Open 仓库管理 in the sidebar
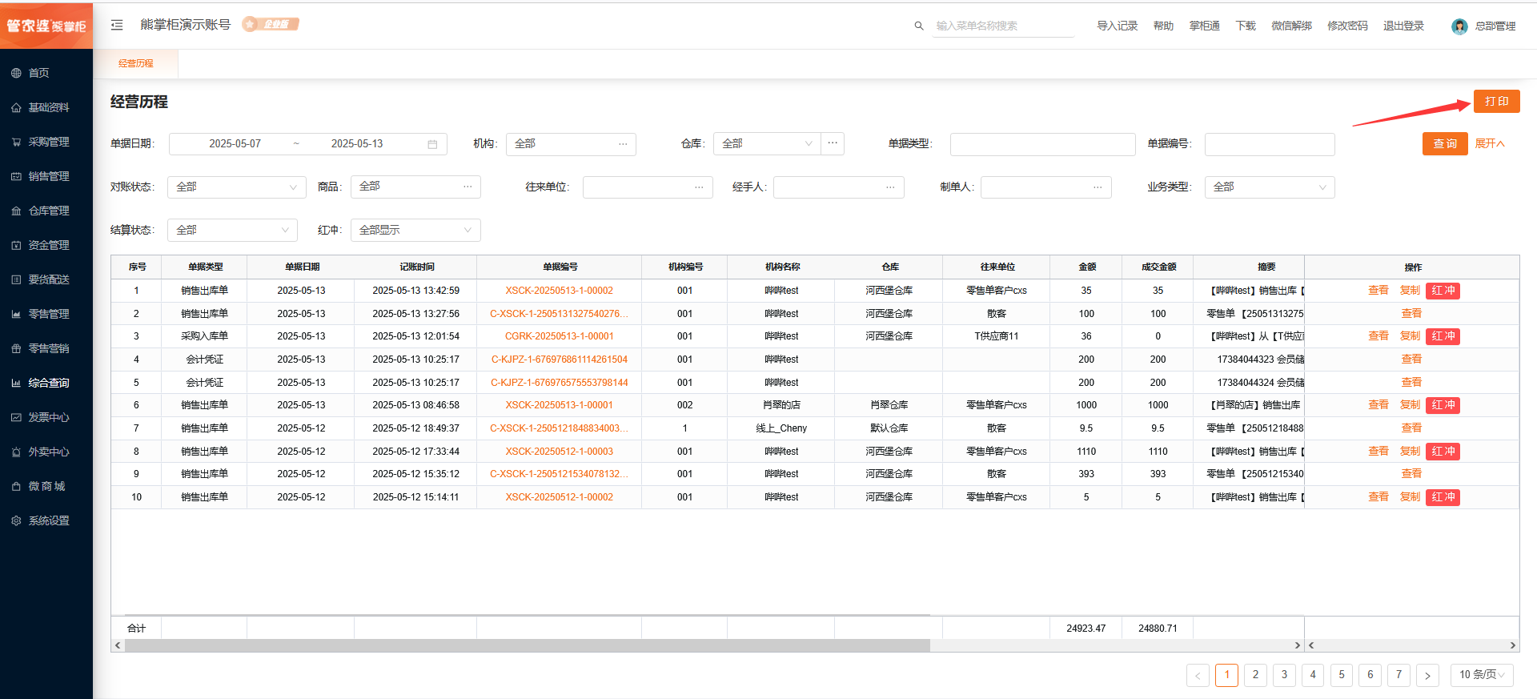Viewport: 1537px width, 699px height. coord(48,211)
